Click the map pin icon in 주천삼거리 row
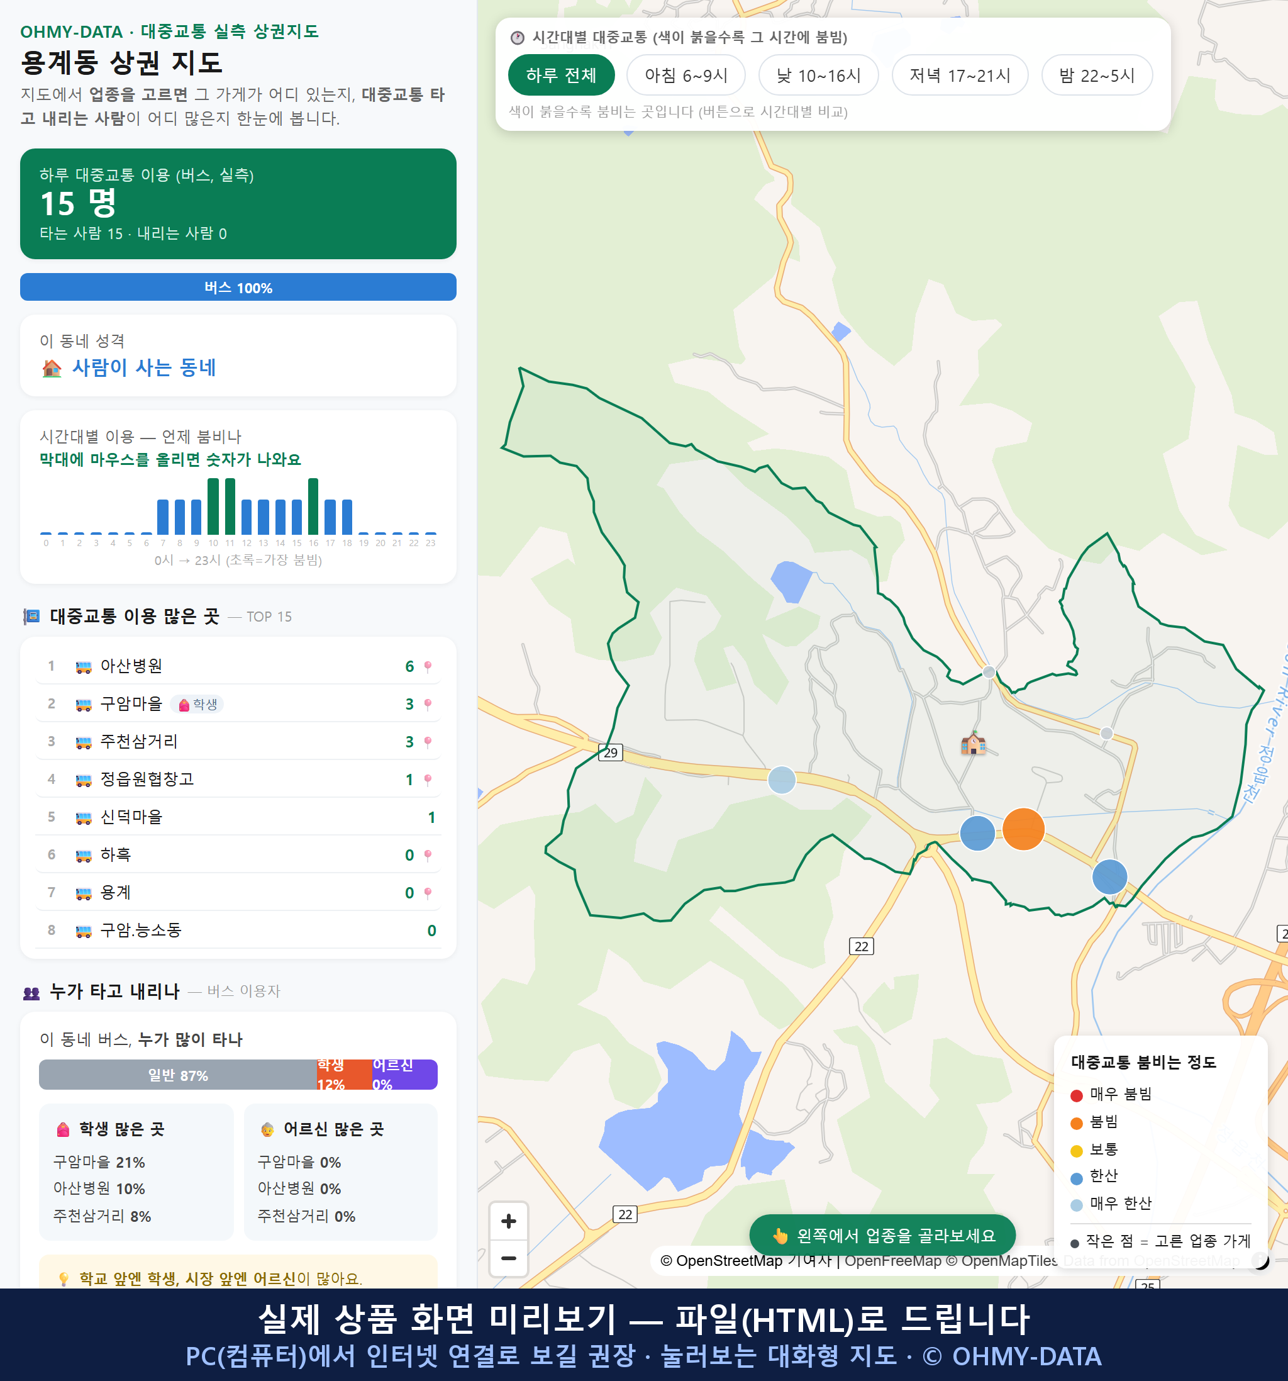This screenshot has width=1288, height=1381. (x=428, y=742)
